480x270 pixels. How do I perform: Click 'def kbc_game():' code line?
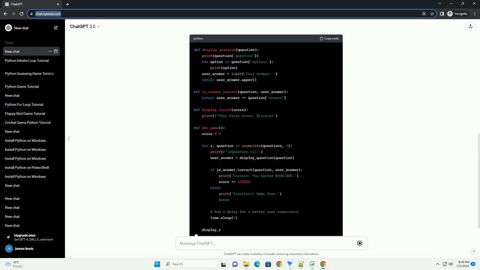click(x=209, y=128)
